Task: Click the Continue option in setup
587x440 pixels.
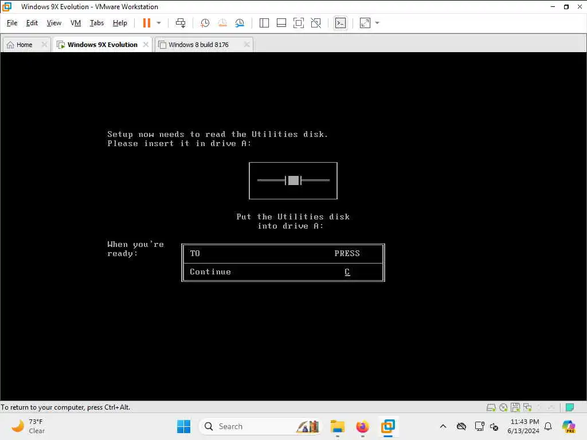Action: tap(210, 272)
